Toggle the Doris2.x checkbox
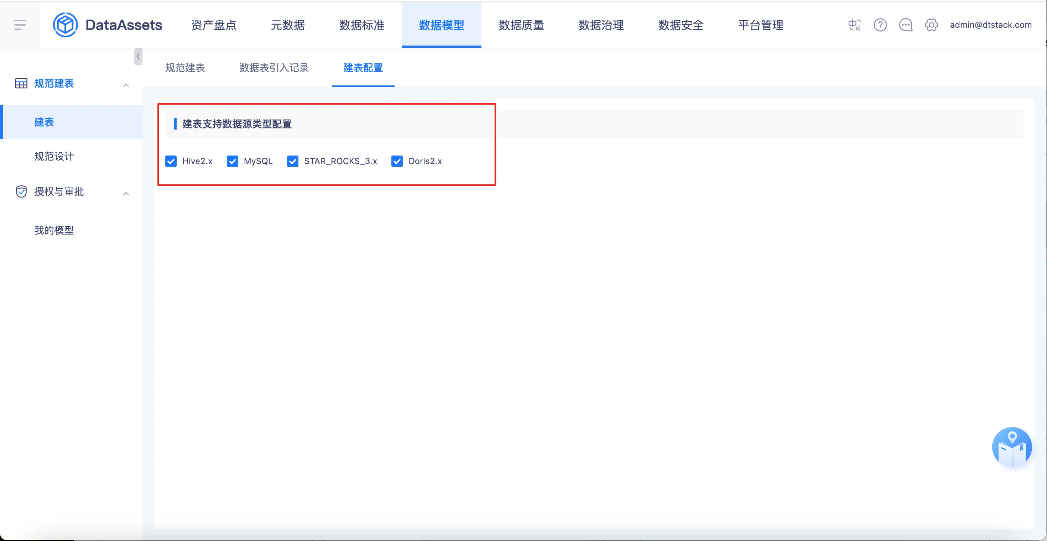 click(x=397, y=161)
